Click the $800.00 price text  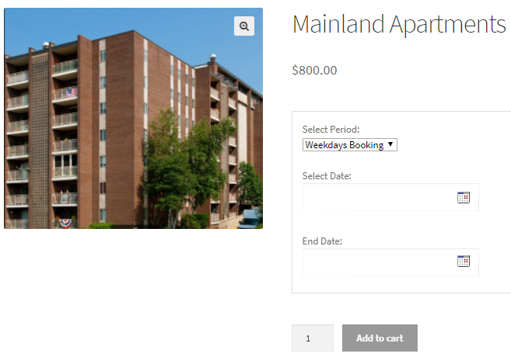pos(314,70)
